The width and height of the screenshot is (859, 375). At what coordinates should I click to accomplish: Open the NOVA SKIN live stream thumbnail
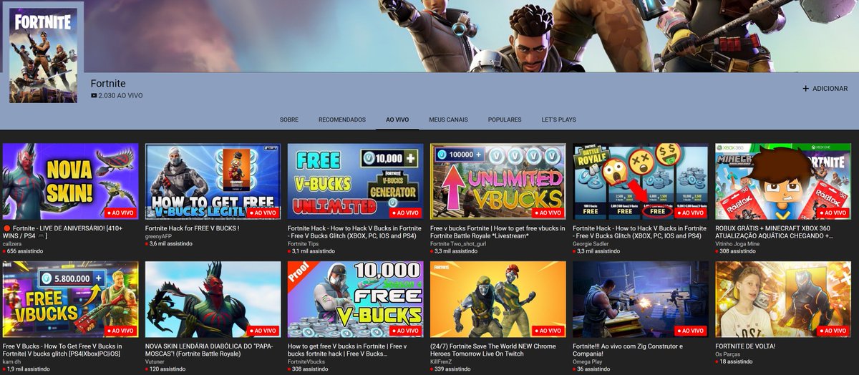[71, 182]
